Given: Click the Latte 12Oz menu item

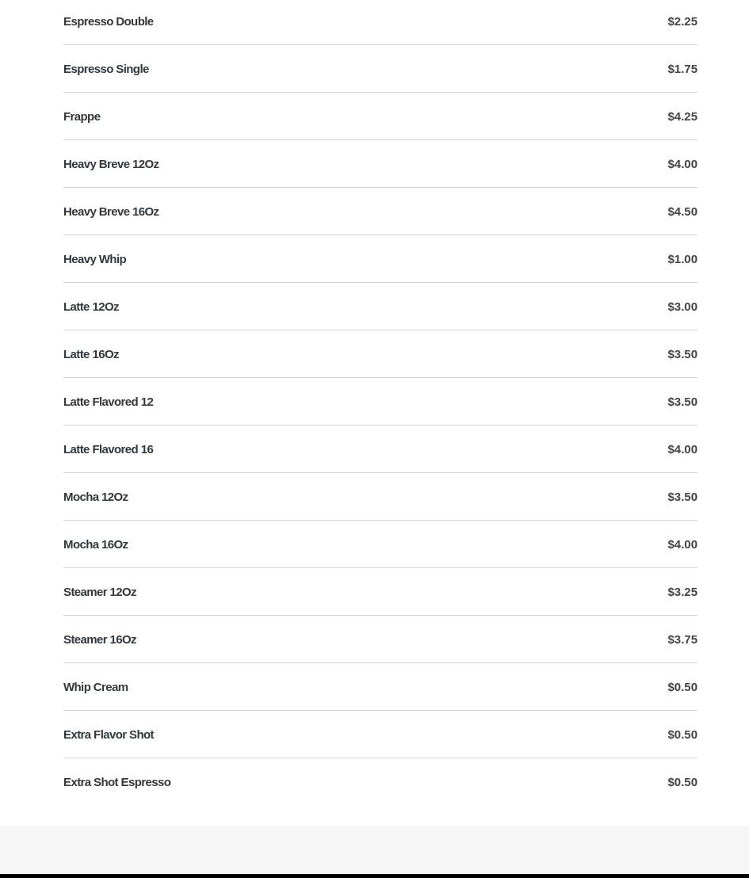Looking at the screenshot, I should (x=91, y=307).
